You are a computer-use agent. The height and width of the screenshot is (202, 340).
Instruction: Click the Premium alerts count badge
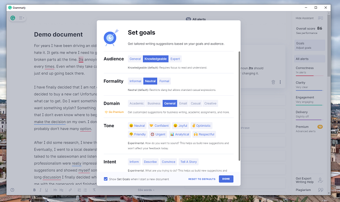320,127
